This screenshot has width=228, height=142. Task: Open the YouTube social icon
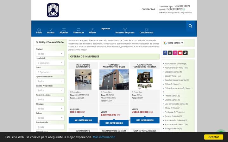click(180, 53)
